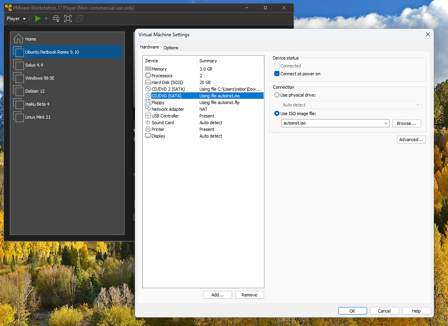The width and height of the screenshot is (448, 326).
Task: Open the Auto detect physical drive dropdown
Action: click(x=351, y=105)
